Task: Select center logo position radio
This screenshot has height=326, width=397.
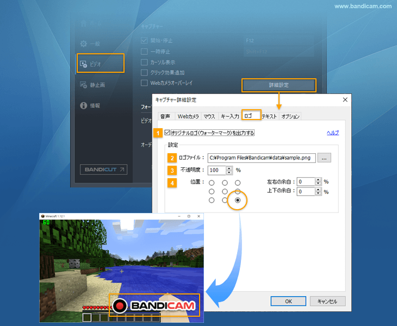Action: click(x=225, y=191)
